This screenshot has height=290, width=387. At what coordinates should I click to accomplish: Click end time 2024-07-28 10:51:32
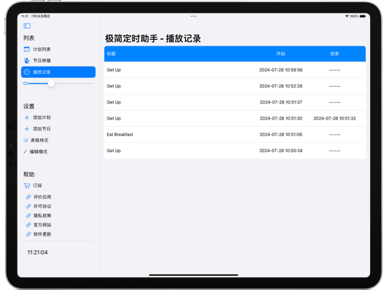(334, 118)
